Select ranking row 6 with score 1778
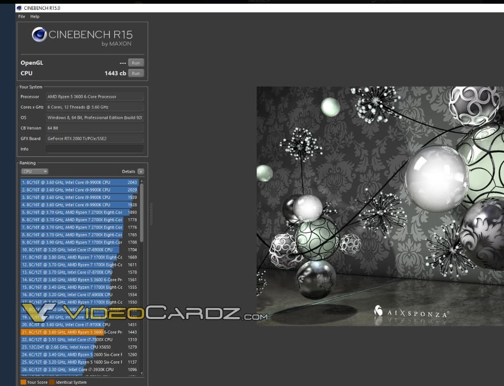The height and width of the screenshot is (386, 504). coord(80,220)
